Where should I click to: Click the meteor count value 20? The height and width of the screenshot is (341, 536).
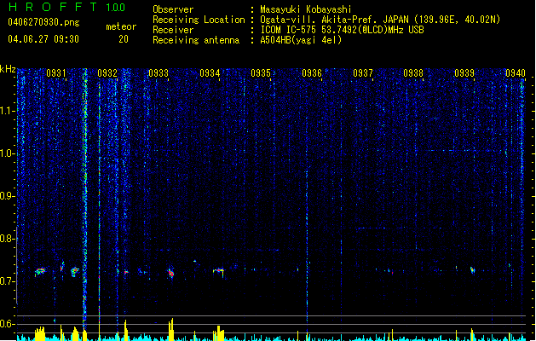(124, 39)
